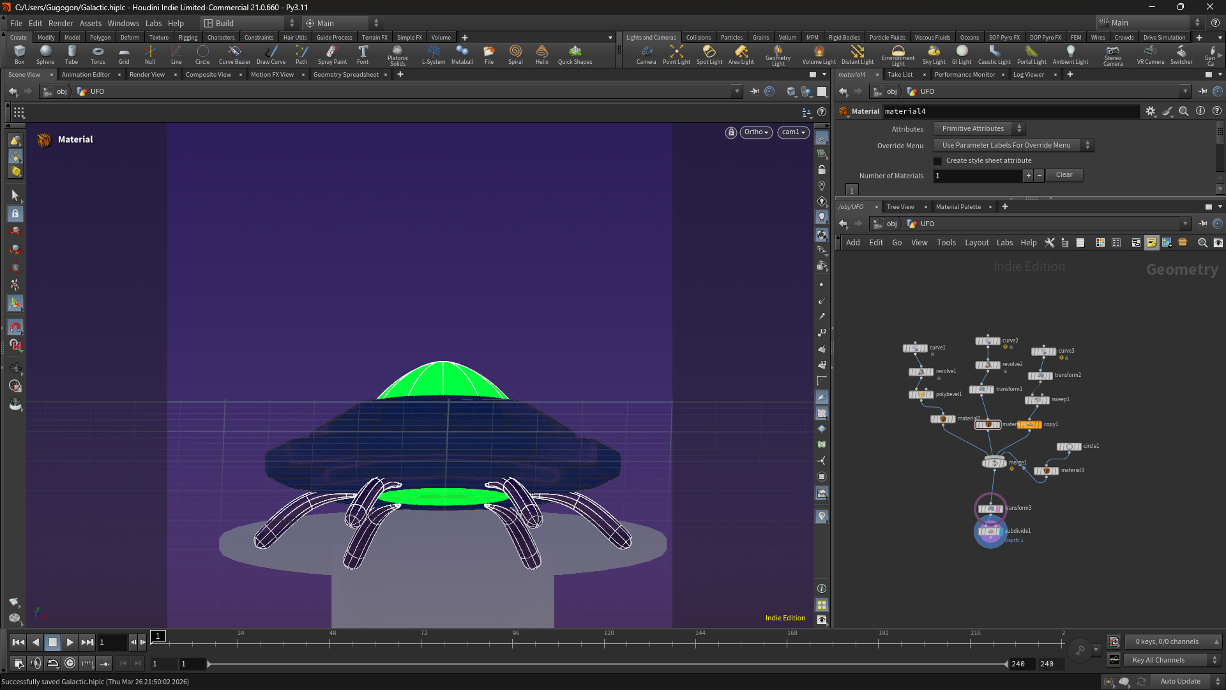Open the network editor sticky note tool
The width and height of the screenshot is (1226, 690).
tap(1151, 243)
